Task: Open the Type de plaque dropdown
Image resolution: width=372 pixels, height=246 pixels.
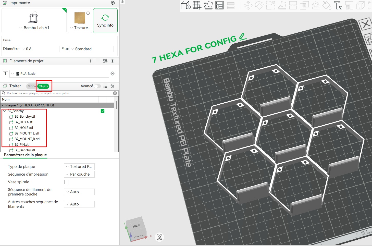Action: pyautogui.click(x=79, y=167)
